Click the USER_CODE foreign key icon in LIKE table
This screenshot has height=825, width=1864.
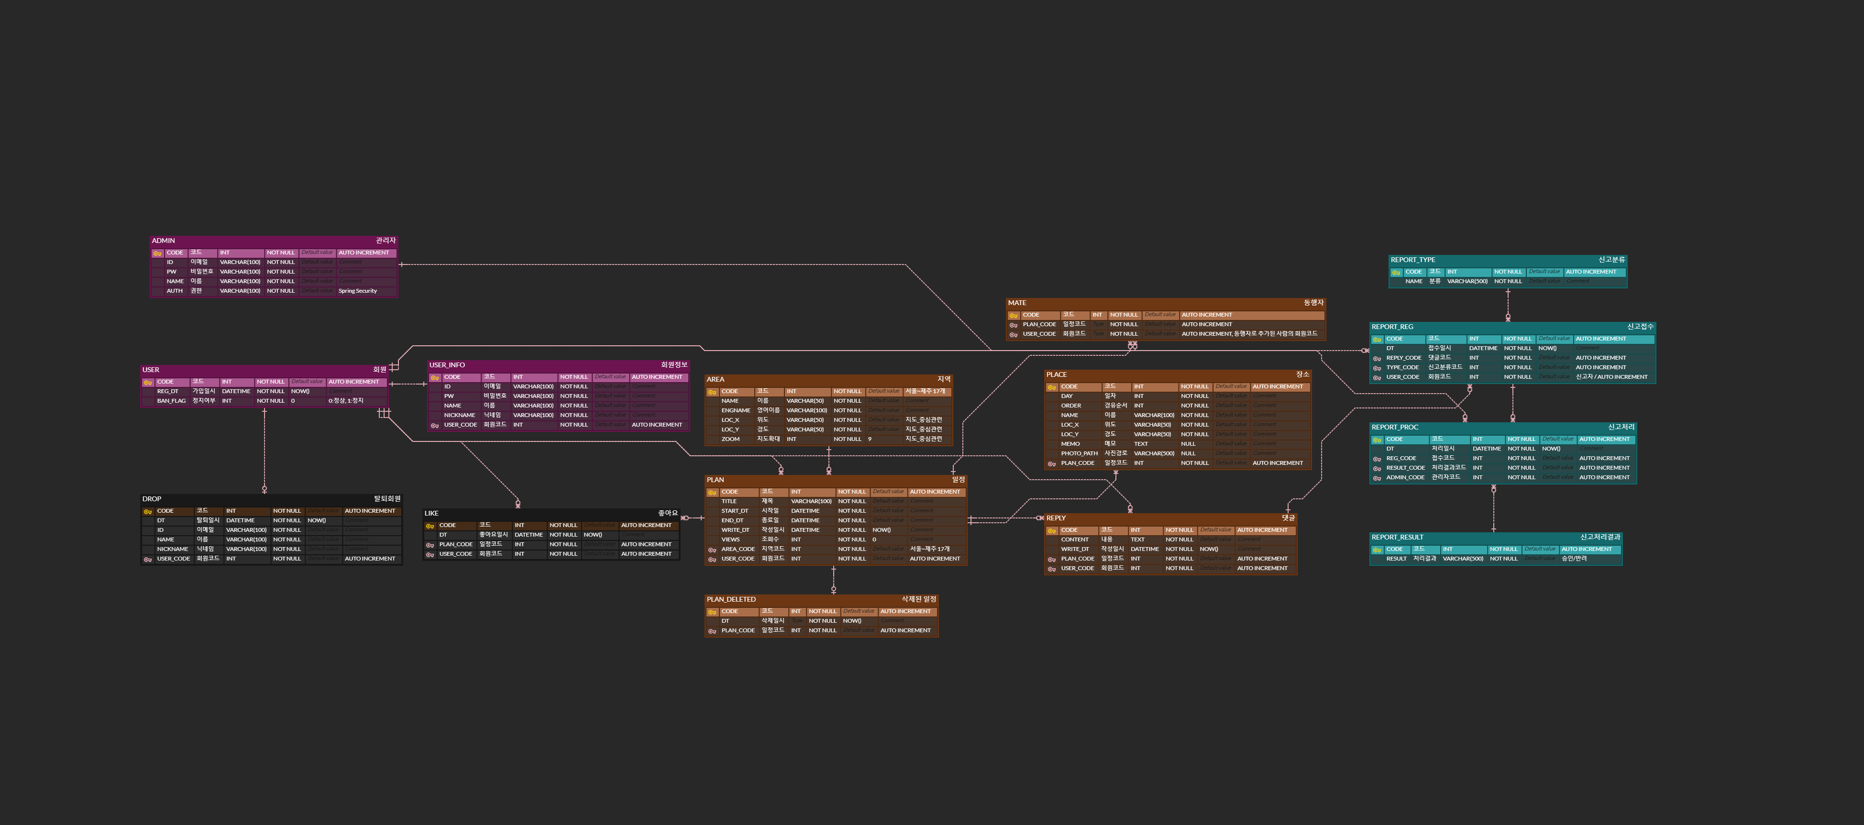tap(430, 554)
